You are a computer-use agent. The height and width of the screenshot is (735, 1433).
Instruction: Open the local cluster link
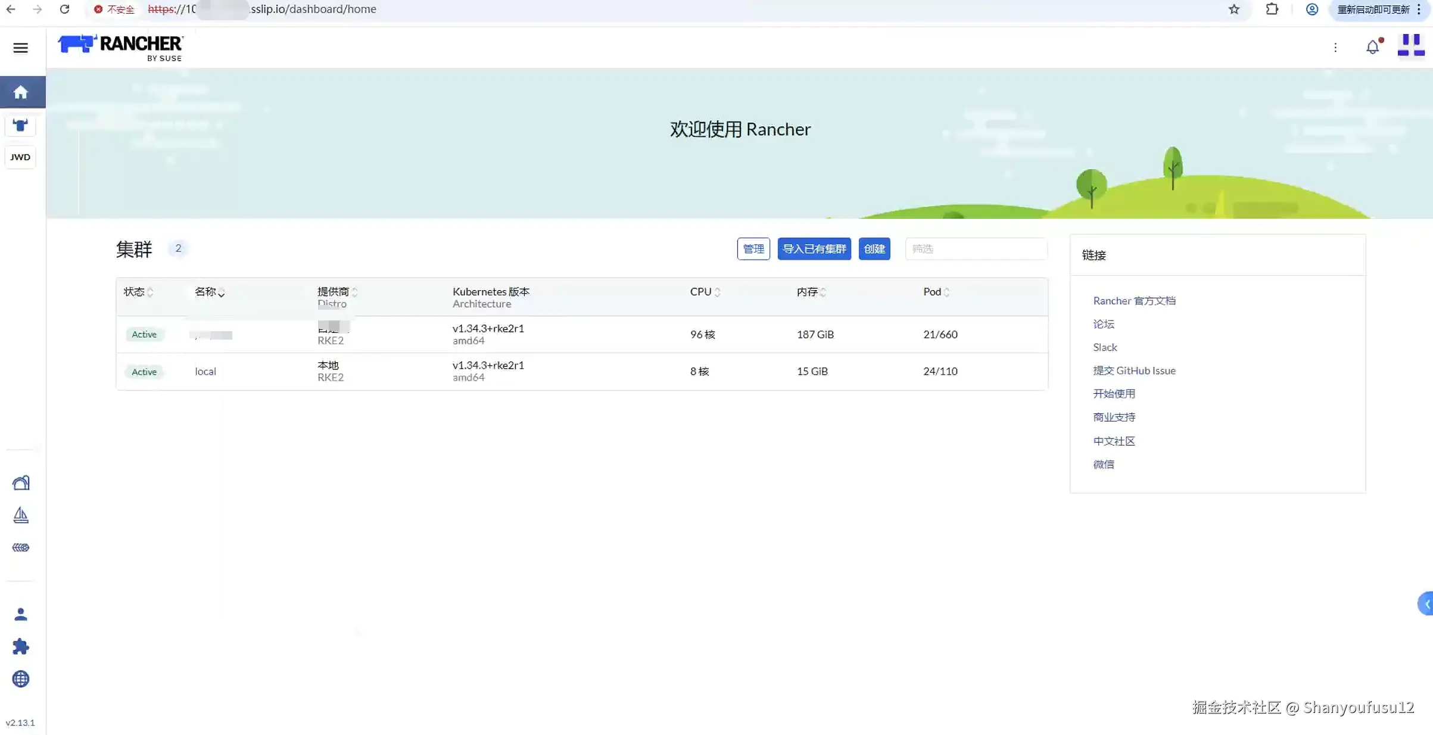(205, 371)
